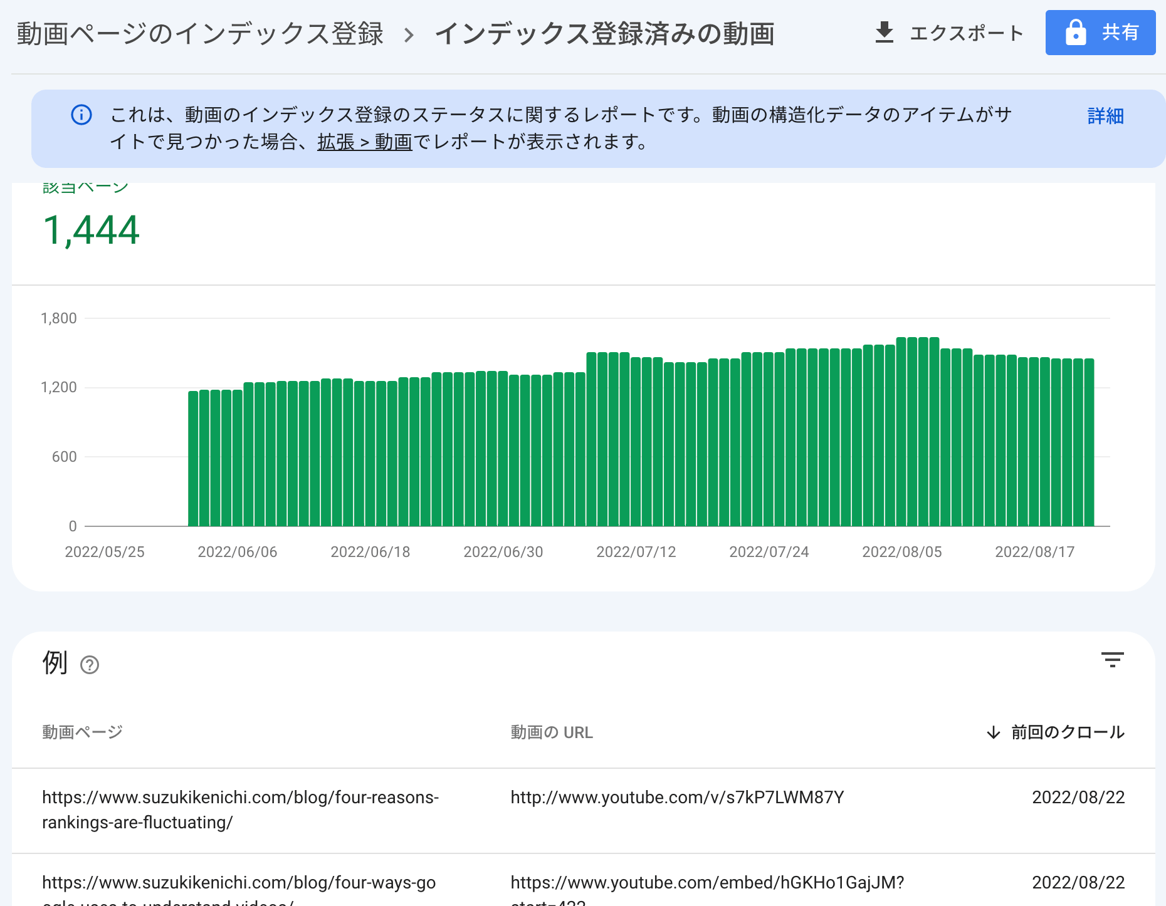Click the 動画ページ column header
This screenshot has width=1166, height=906.
pos(82,732)
